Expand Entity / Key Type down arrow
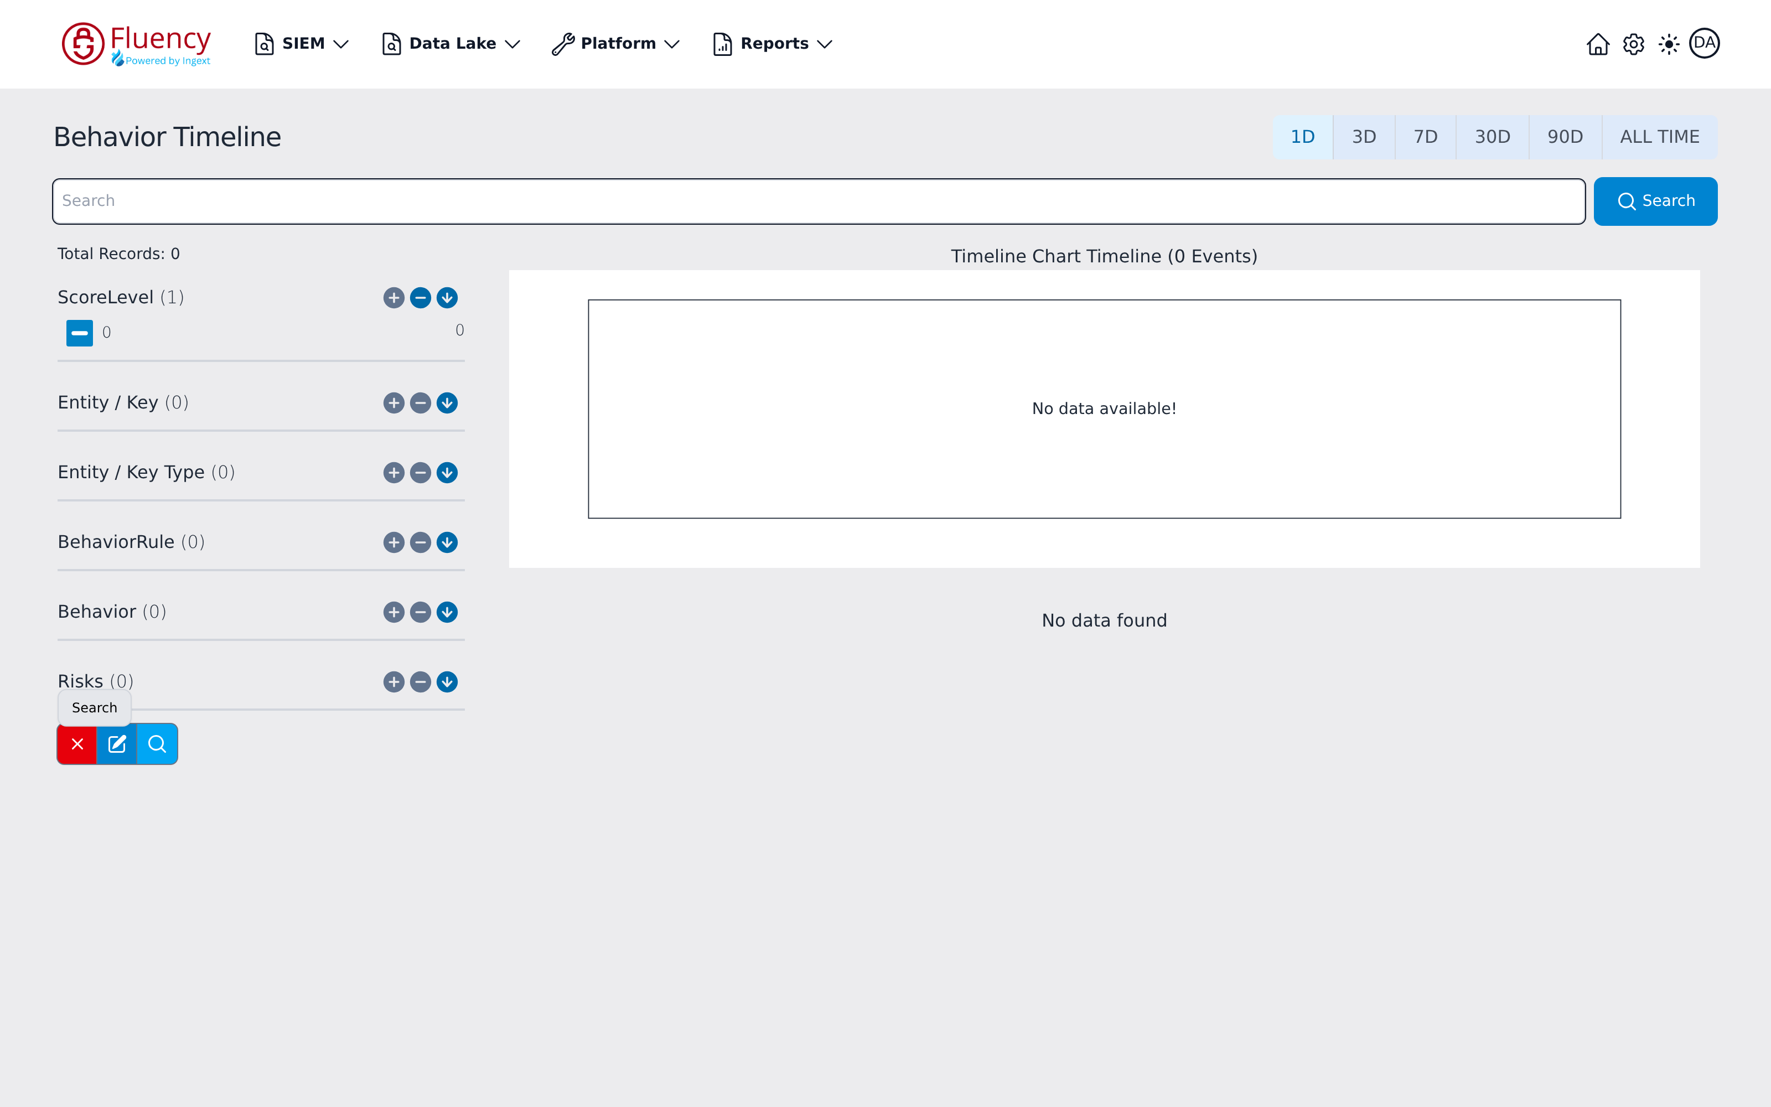The width and height of the screenshot is (1771, 1107). [447, 473]
